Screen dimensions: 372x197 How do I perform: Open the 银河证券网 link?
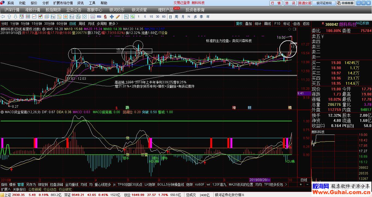pyautogui.click(x=324, y=3)
